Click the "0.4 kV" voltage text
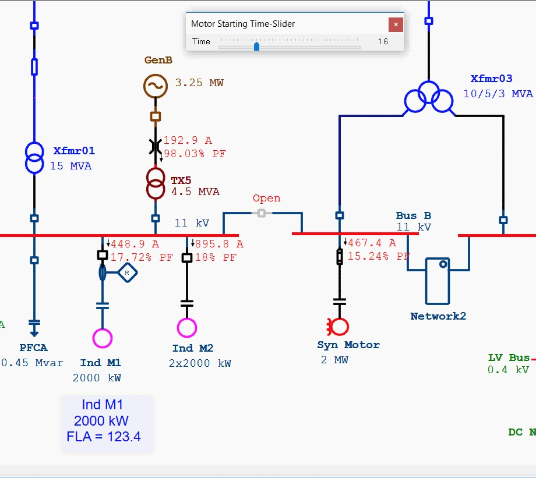 (508, 370)
